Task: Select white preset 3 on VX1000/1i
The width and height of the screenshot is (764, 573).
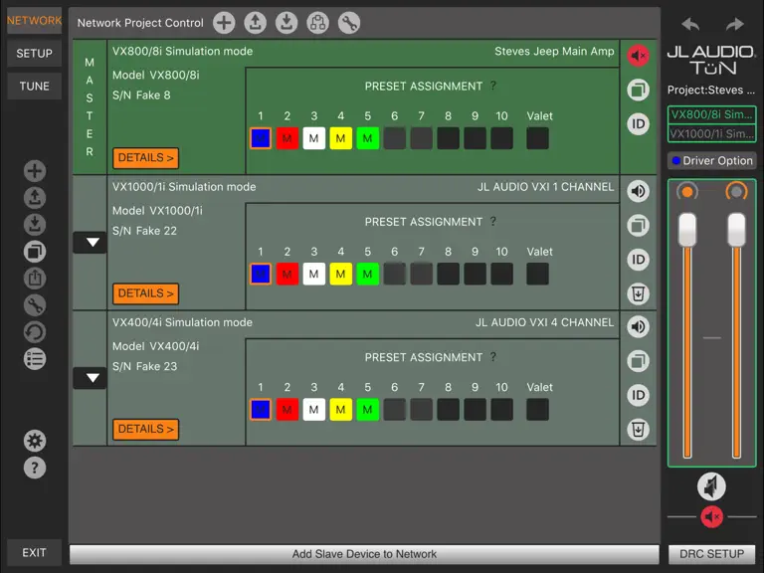Action: click(313, 274)
